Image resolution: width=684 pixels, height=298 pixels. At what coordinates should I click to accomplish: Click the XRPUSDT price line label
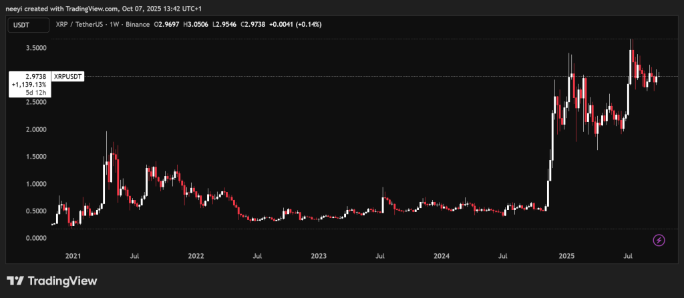(67, 77)
